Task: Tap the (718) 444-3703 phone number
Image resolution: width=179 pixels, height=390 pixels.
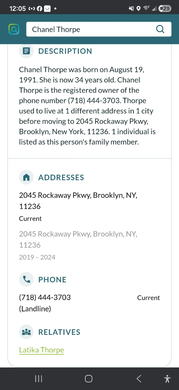Action: [x=45, y=298]
